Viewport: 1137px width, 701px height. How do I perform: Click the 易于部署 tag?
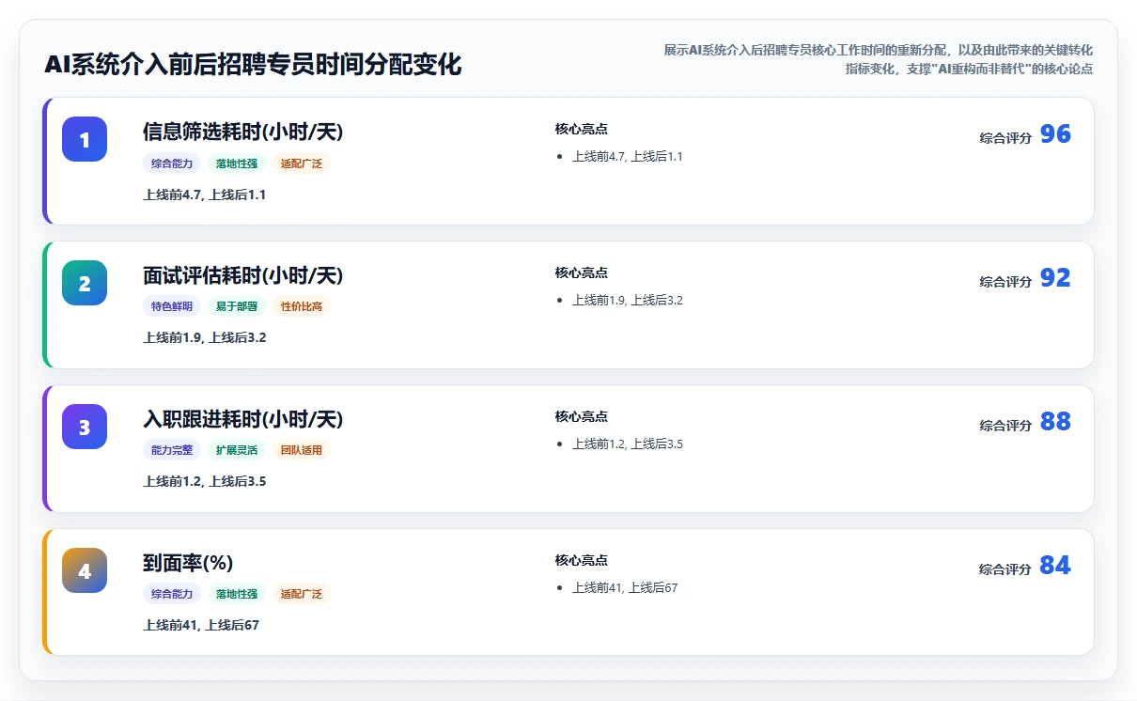tap(237, 306)
